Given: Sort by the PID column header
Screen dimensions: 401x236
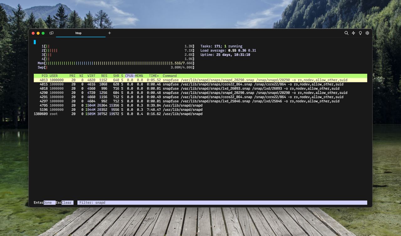Looking at the screenshot, I should point(44,76).
